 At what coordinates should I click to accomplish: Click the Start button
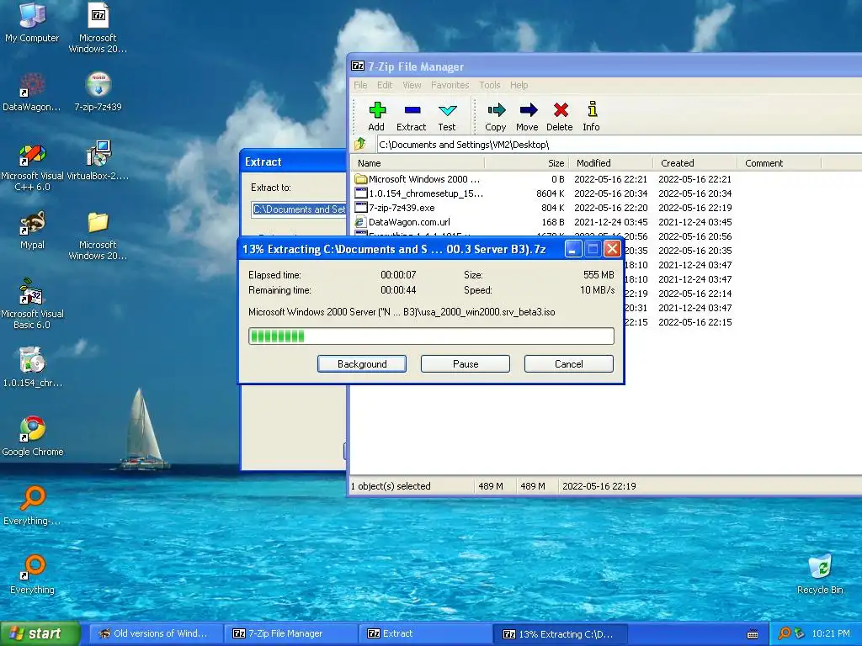tap(40, 633)
